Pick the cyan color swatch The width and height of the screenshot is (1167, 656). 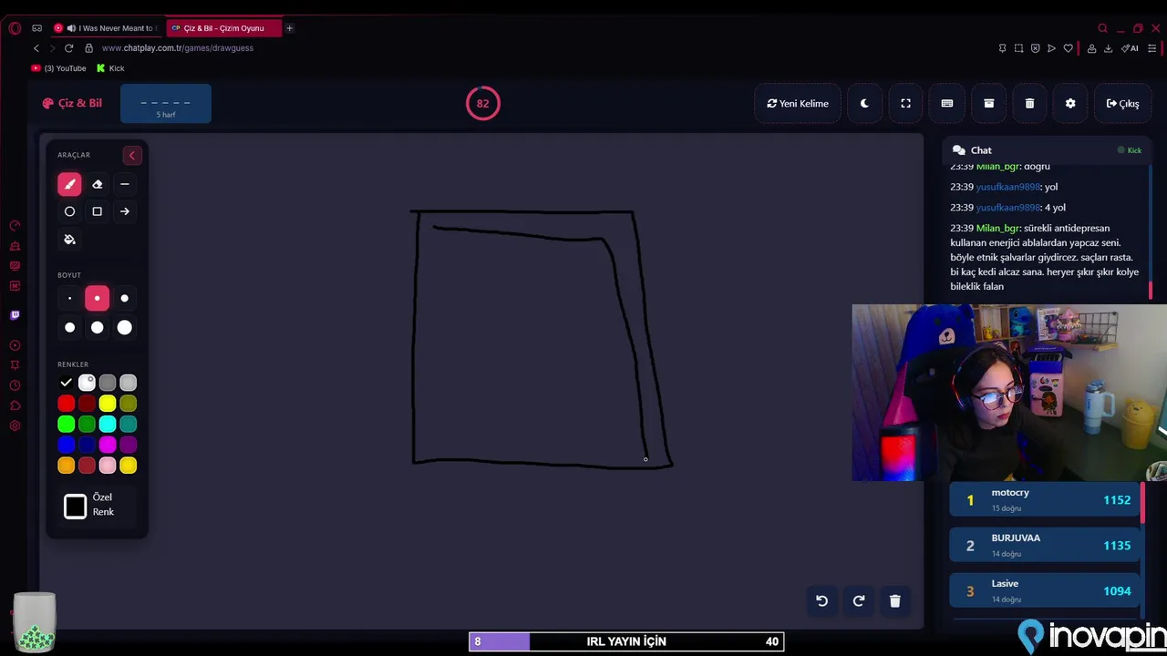[x=108, y=424]
